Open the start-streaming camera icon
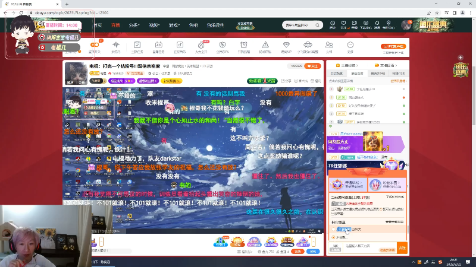 [354, 24]
